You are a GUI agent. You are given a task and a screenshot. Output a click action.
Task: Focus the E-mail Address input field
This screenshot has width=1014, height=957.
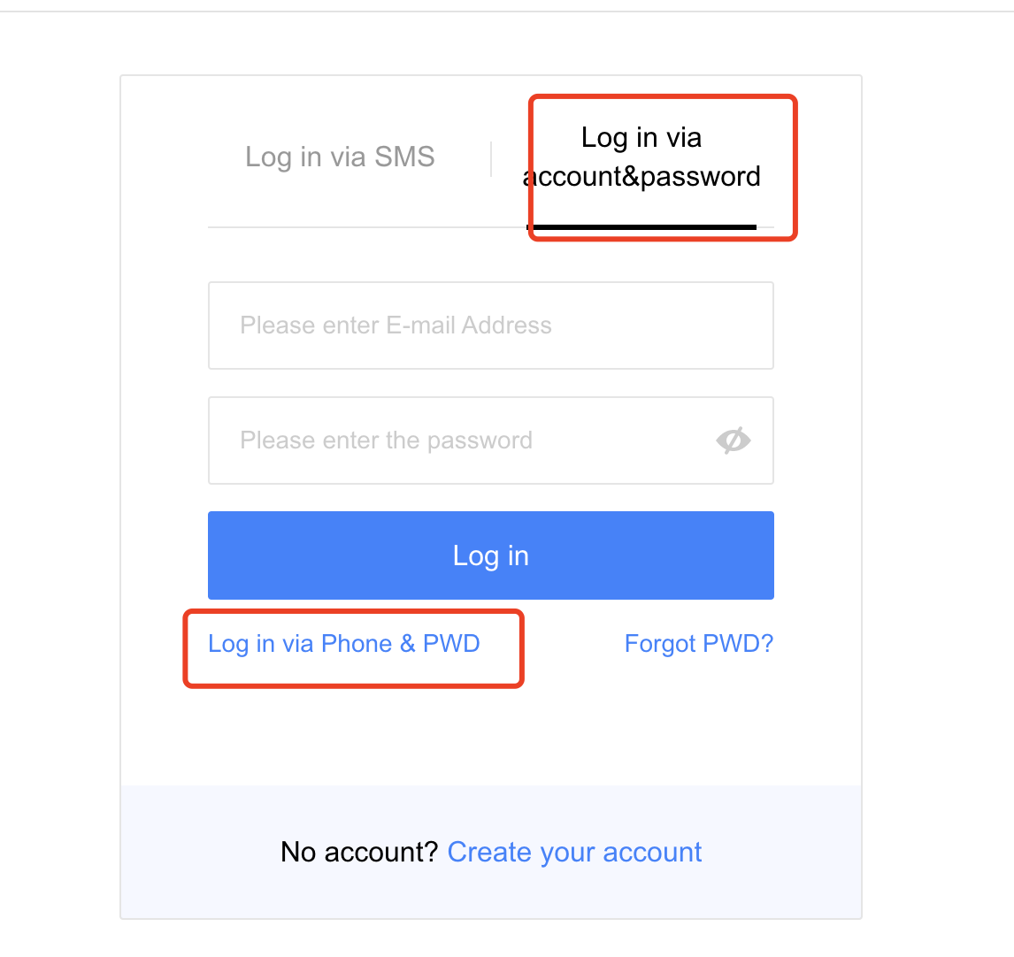(491, 325)
